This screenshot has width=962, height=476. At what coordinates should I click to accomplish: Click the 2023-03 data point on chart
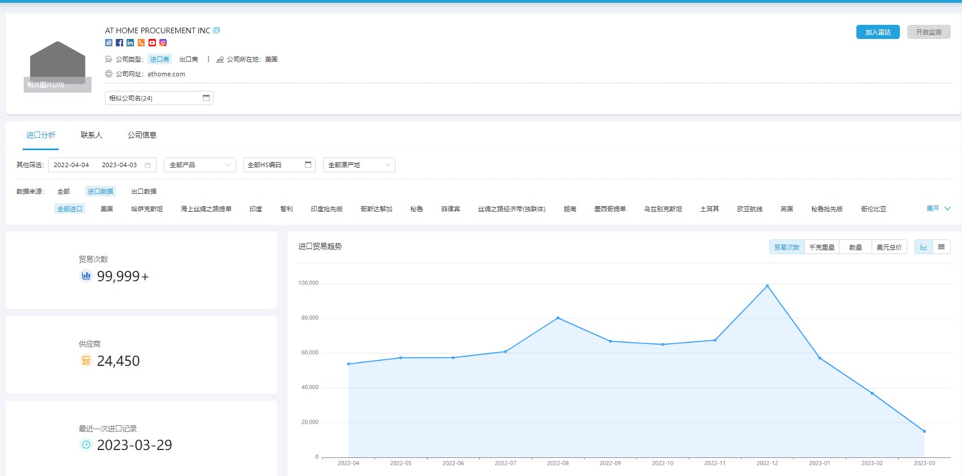tap(924, 431)
